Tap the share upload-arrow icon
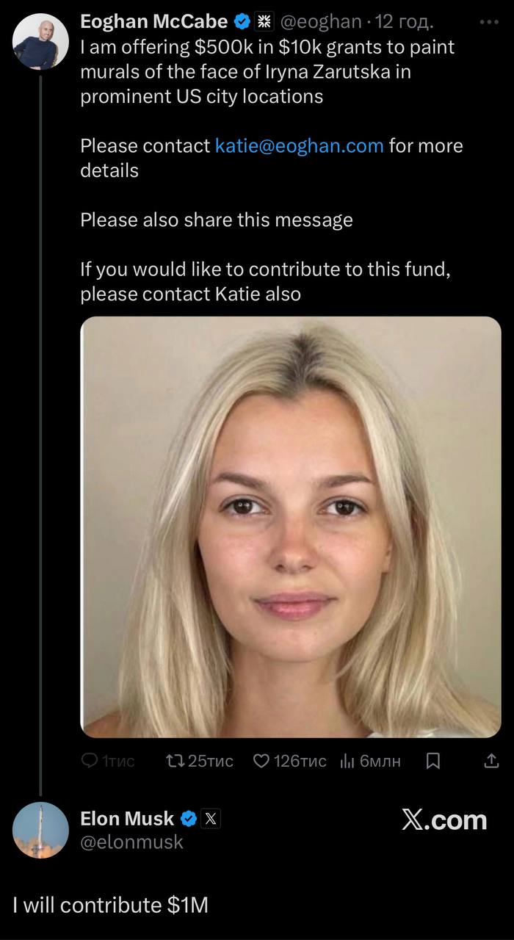Image resolution: width=514 pixels, height=940 pixels. pyautogui.click(x=492, y=762)
